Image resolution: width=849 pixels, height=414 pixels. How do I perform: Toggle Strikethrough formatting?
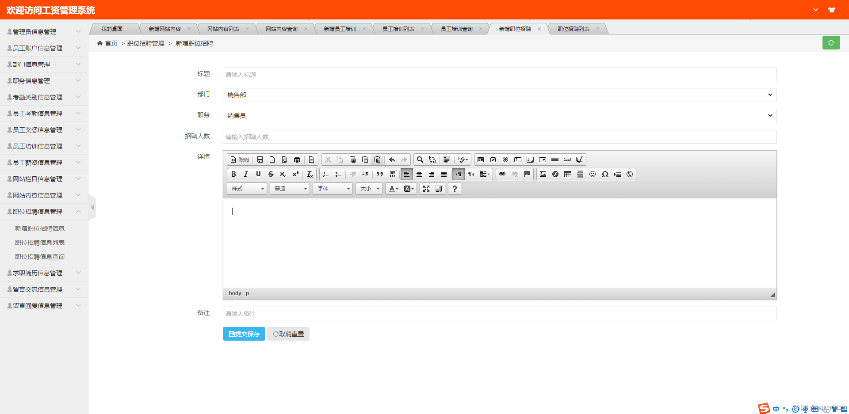coord(271,174)
